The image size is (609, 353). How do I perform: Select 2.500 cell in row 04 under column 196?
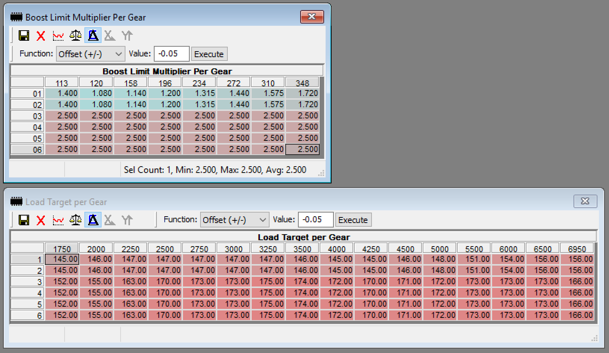(165, 127)
